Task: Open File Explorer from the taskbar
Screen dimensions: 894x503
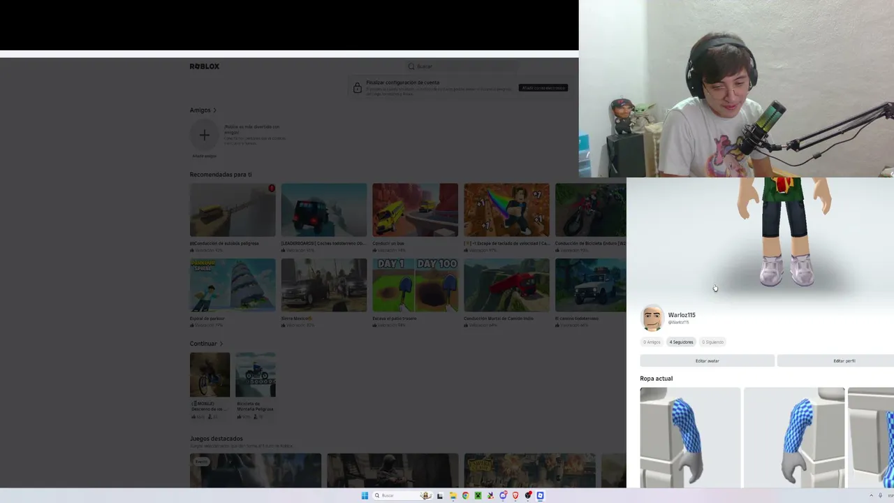Action: tap(453, 495)
